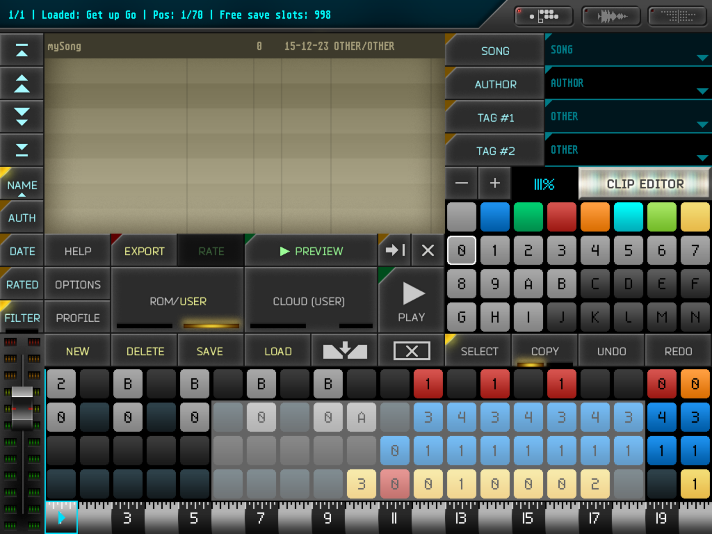The width and height of the screenshot is (712, 534).
Task: Open the waveform view icon
Action: tap(611, 16)
